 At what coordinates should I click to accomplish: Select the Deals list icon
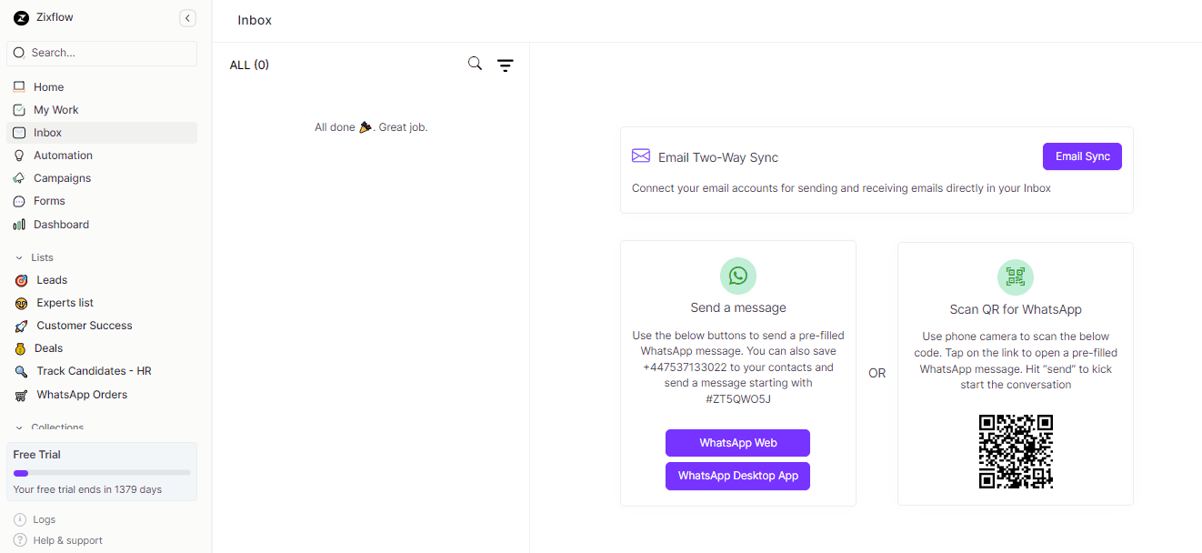pyautogui.click(x=20, y=347)
